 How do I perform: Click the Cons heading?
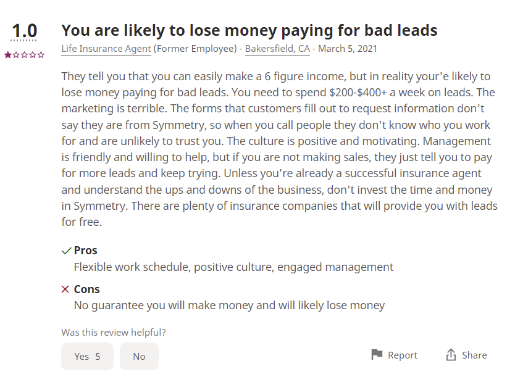click(86, 289)
